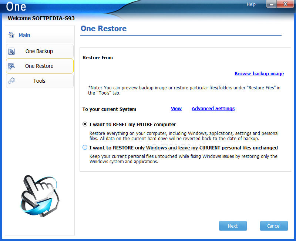296x241 pixels.
Task: Open the View link
Action: click(x=176, y=109)
